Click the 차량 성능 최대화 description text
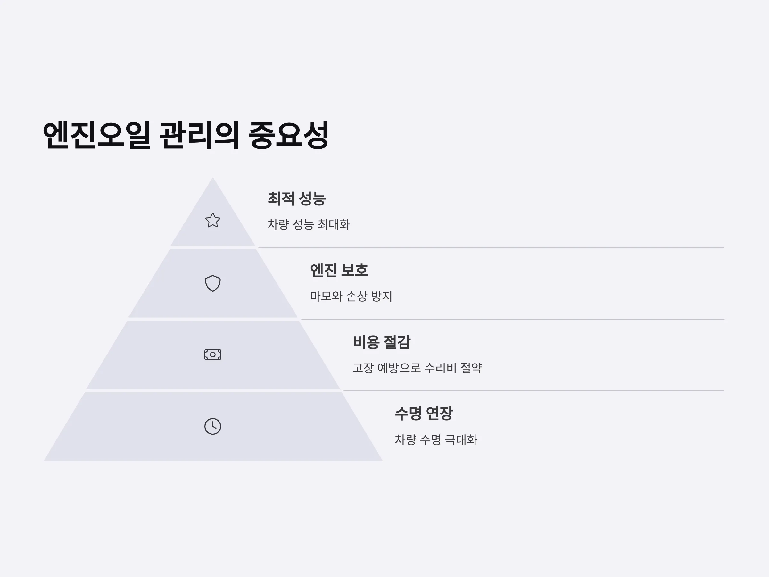Image resolution: width=769 pixels, height=577 pixels. pyautogui.click(x=309, y=224)
